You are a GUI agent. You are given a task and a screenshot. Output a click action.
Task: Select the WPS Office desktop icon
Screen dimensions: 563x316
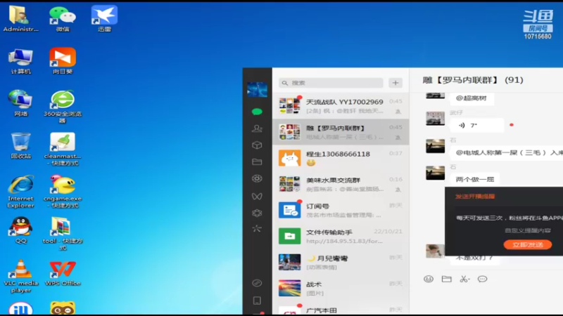coord(63,272)
